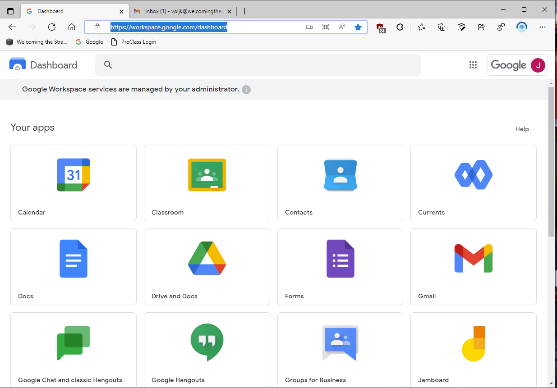
Task: Click the Help link
Action: coord(522,129)
